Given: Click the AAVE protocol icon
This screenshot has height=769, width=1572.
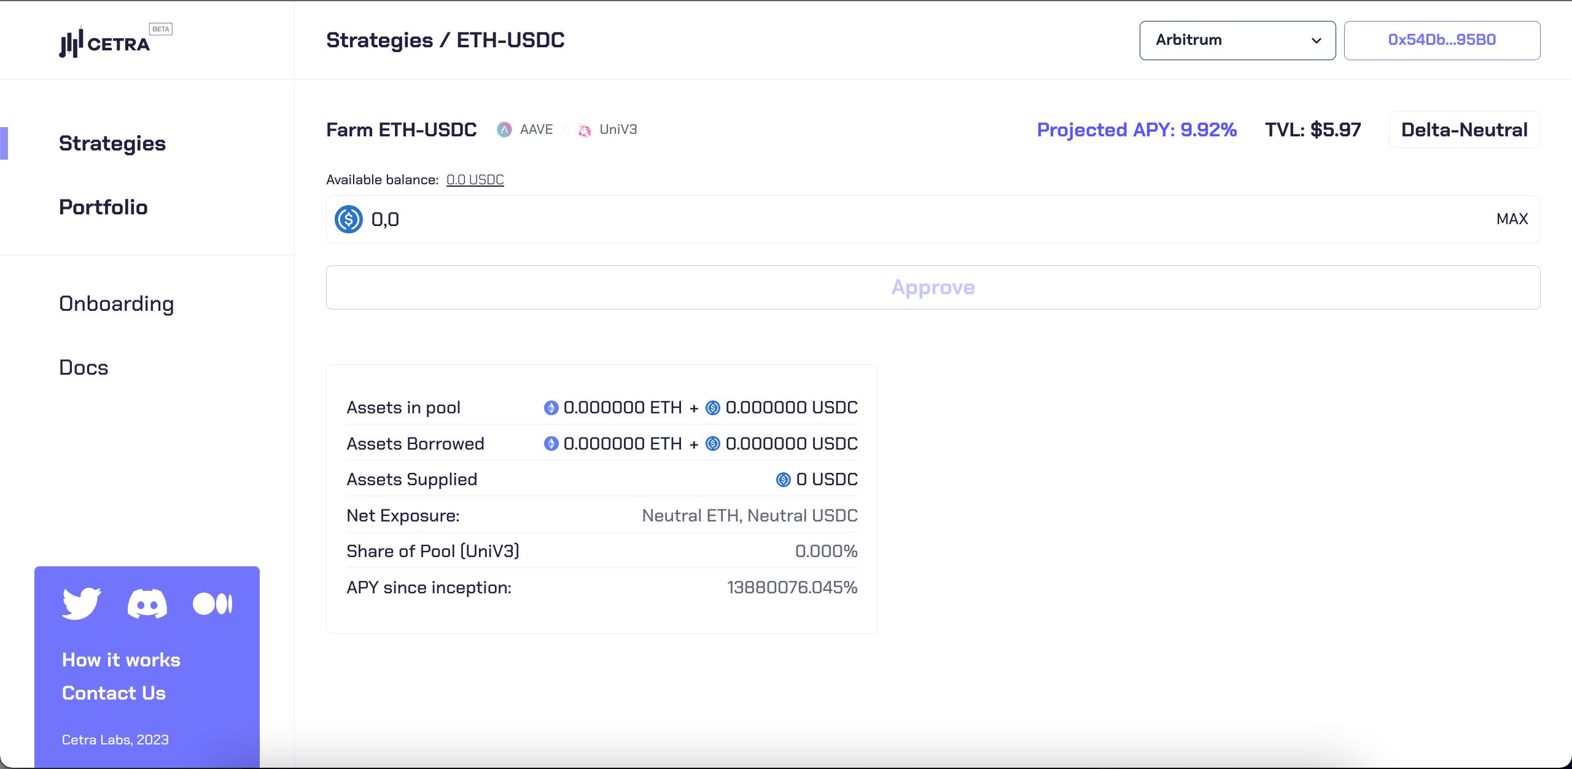Looking at the screenshot, I should click(x=504, y=130).
